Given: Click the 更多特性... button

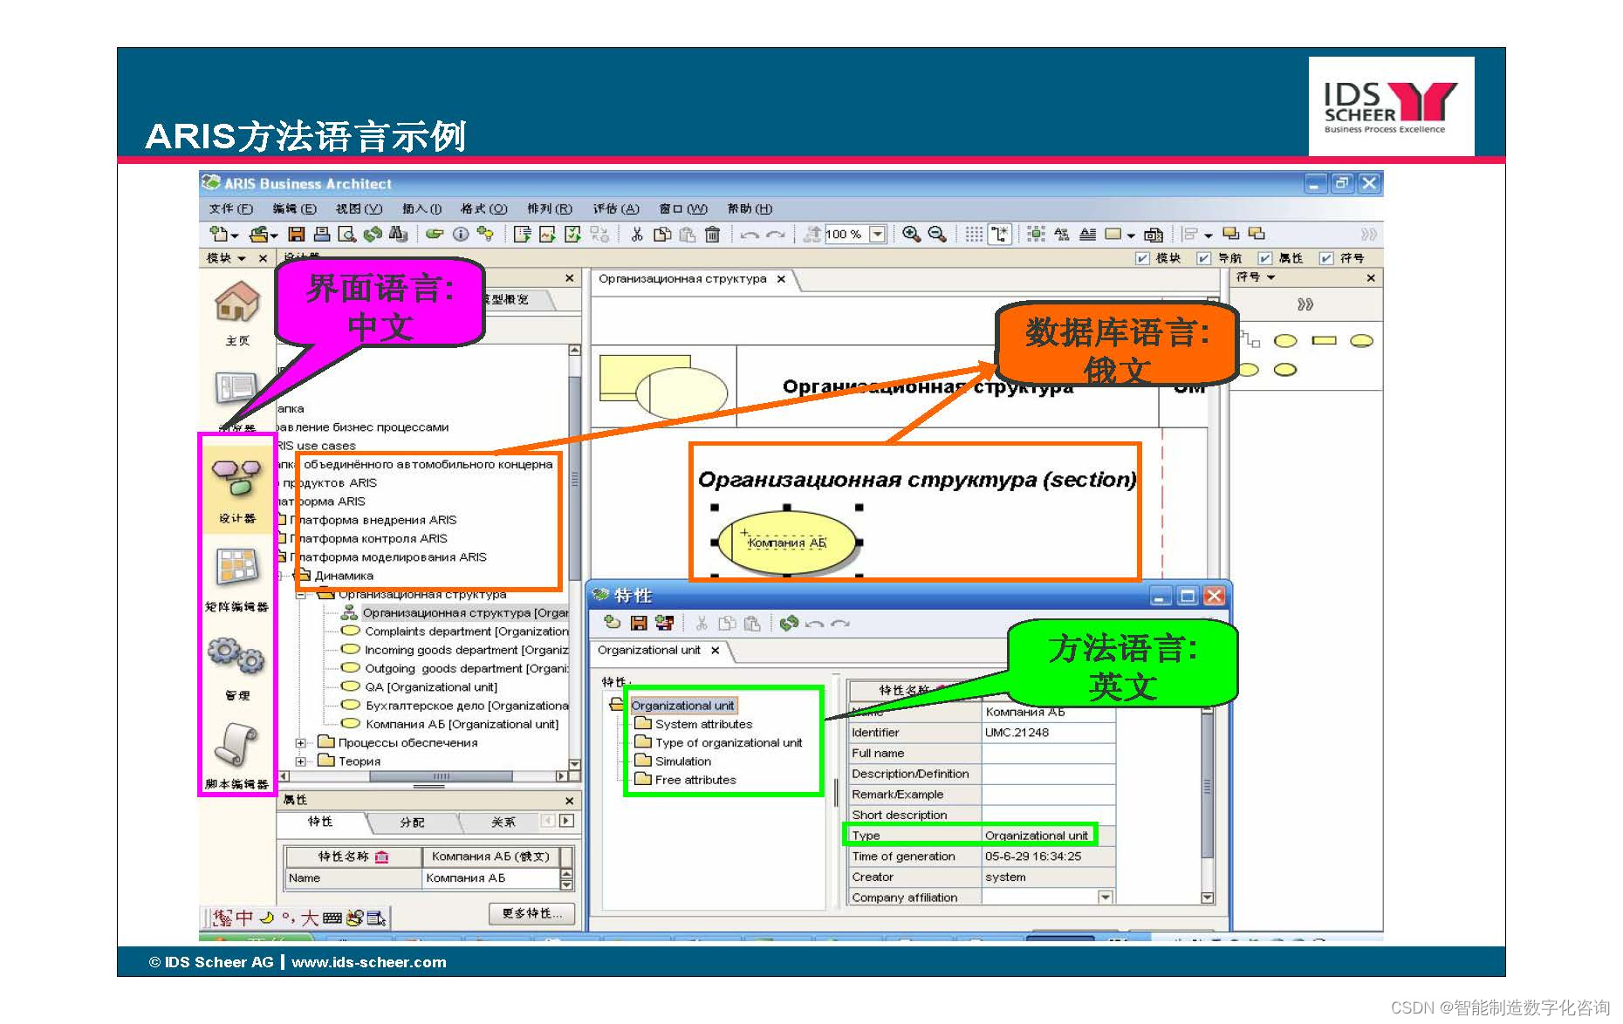Looking at the screenshot, I should click(531, 913).
